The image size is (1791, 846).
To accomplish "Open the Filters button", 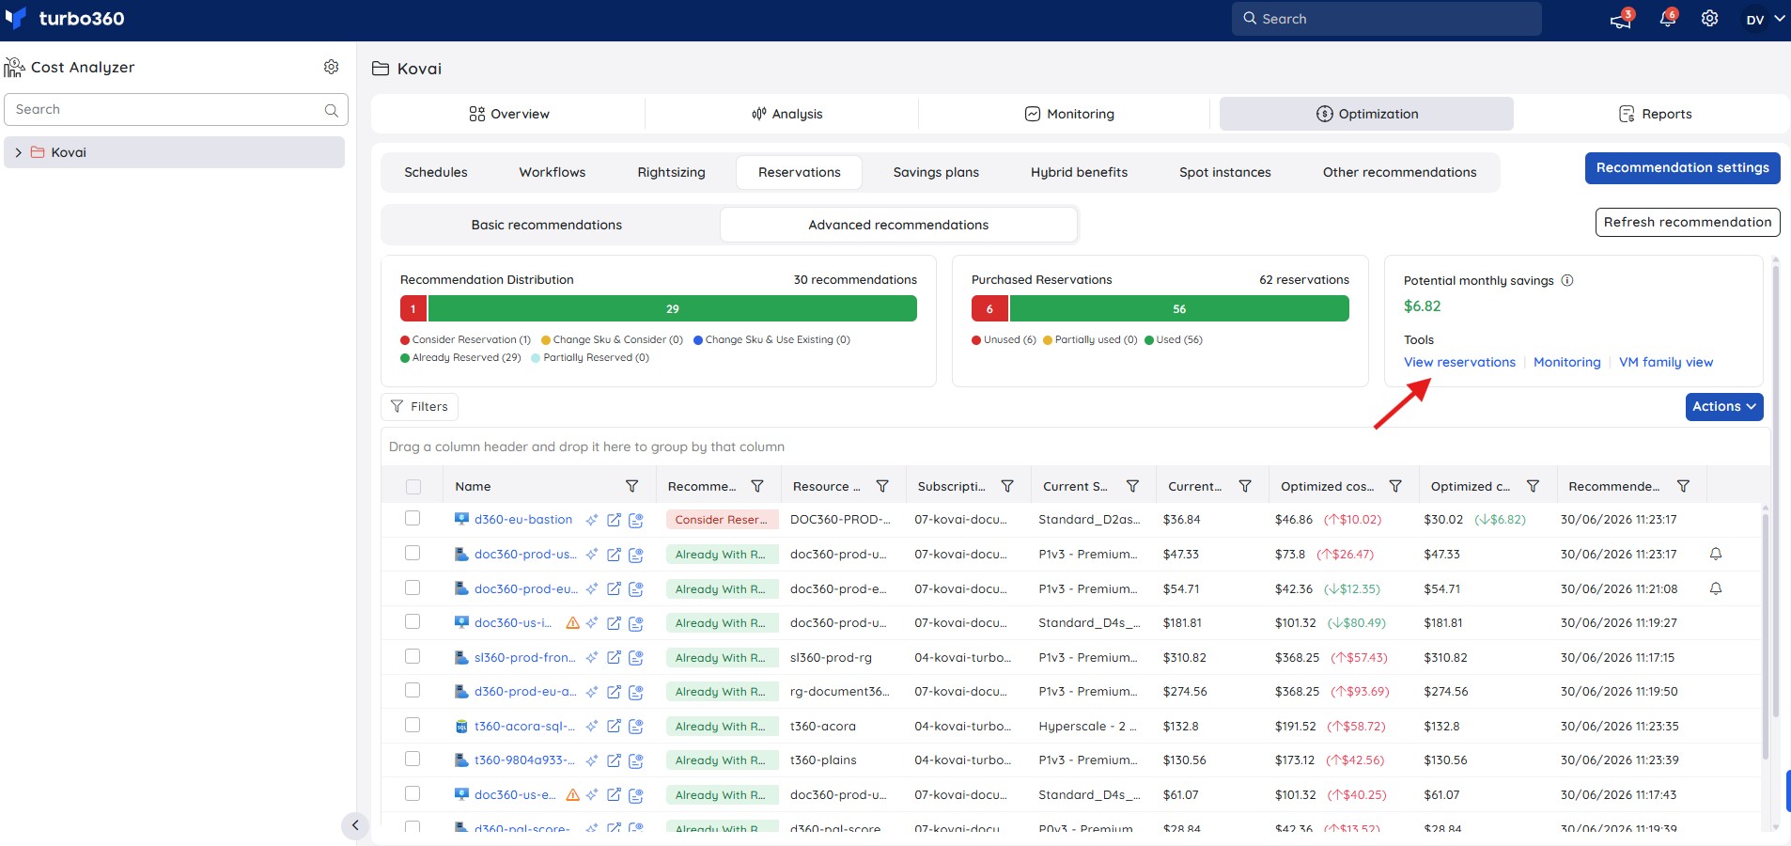I will [x=420, y=407].
